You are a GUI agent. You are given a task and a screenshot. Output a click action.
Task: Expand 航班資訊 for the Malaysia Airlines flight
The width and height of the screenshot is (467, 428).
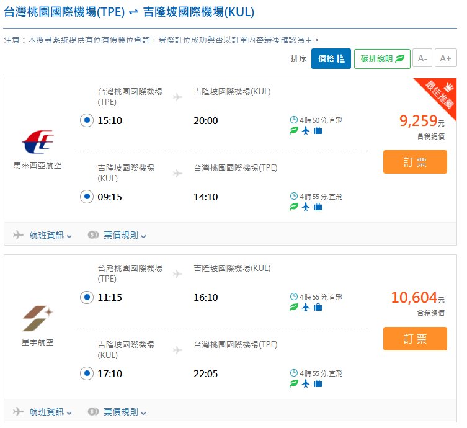point(43,235)
